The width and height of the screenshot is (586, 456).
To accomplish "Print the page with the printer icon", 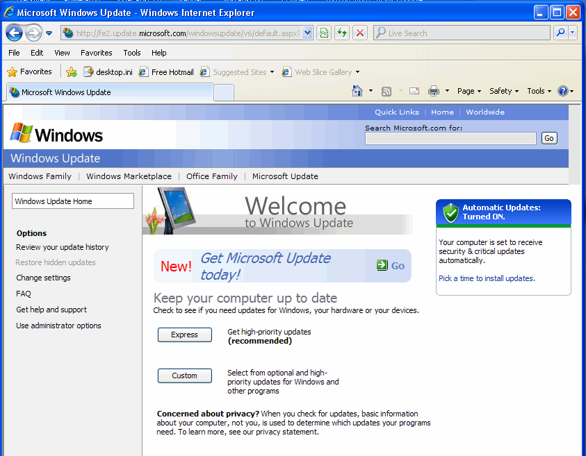I will point(434,91).
